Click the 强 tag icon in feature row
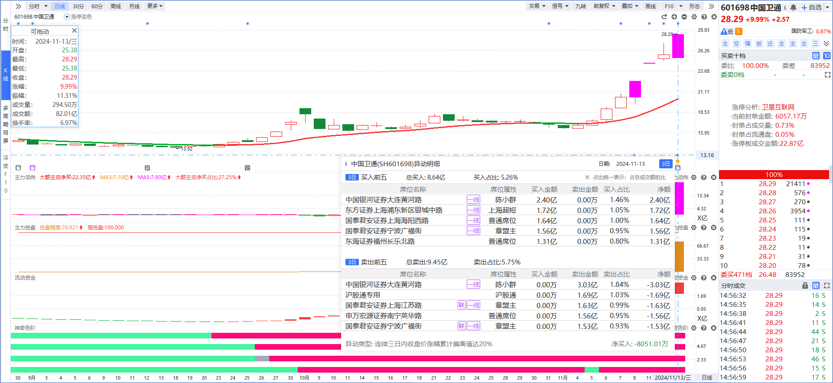The width and height of the screenshot is (833, 383). pyautogui.click(x=748, y=44)
